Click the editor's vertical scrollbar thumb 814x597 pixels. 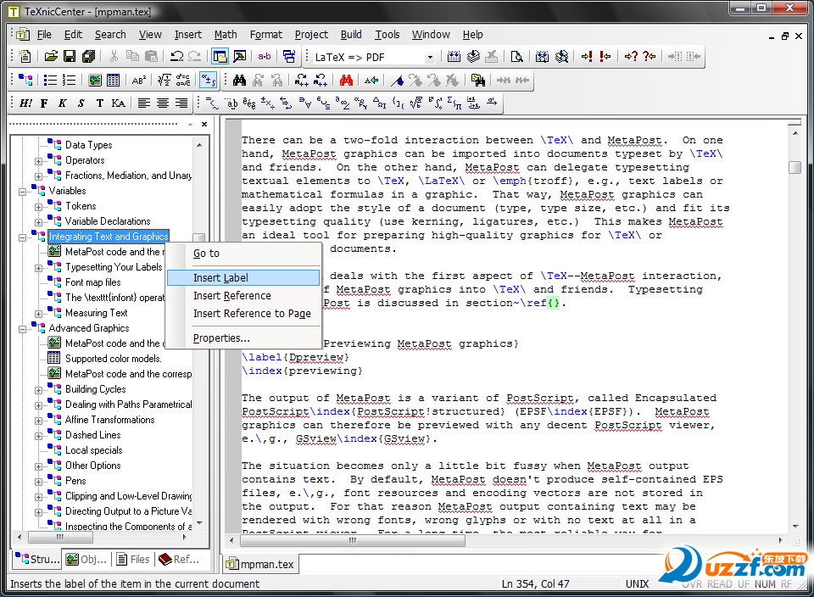click(x=794, y=167)
